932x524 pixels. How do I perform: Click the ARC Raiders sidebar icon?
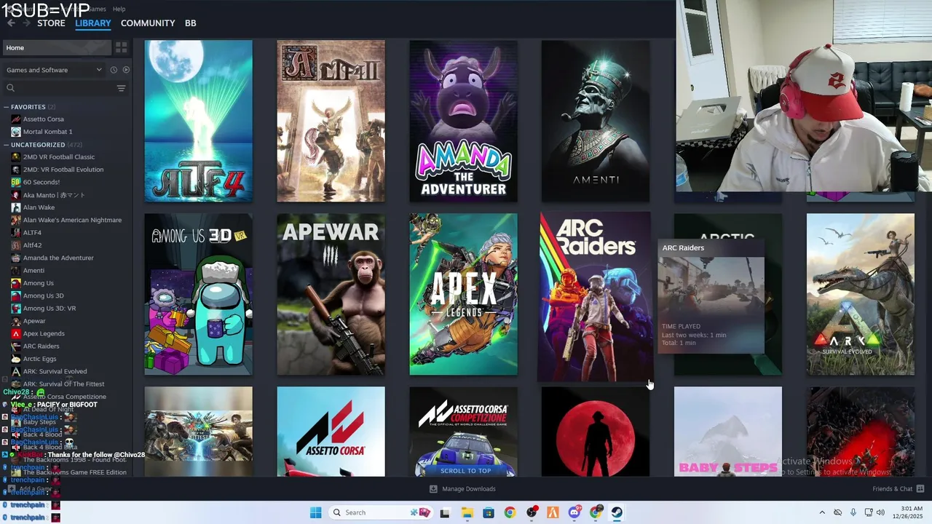click(16, 346)
